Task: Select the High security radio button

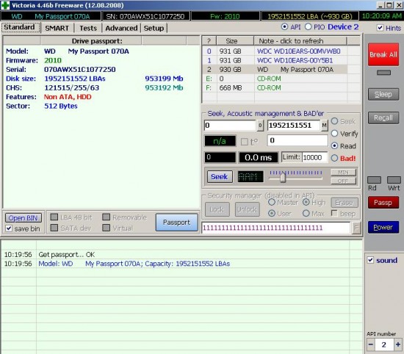Action: [306, 202]
